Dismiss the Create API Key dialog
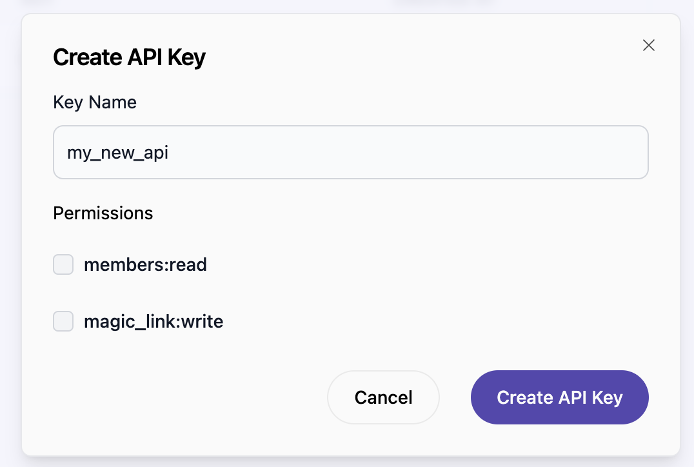 pos(648,45)
